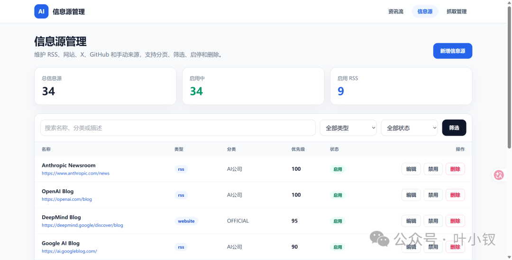Click 启用 status badge for OpenAI Blog
Image resolution: width=512 pixels, height=260 pixels.
[338, 195]
